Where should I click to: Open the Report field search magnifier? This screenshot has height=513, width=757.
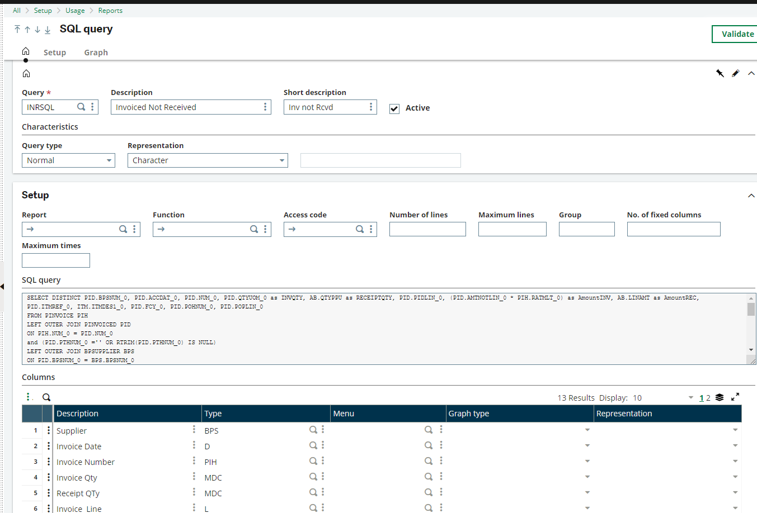(x=123, y=229)
